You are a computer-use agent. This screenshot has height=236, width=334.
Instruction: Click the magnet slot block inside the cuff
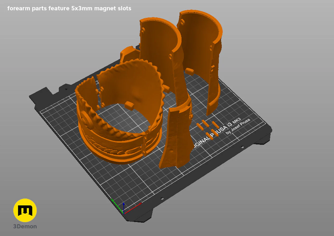[129, 105]
